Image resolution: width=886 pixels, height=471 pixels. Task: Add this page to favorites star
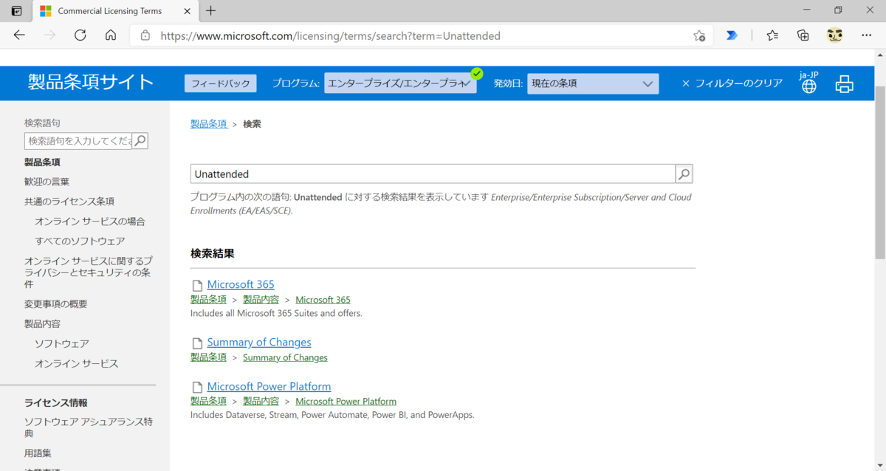[x=698, y=35]
